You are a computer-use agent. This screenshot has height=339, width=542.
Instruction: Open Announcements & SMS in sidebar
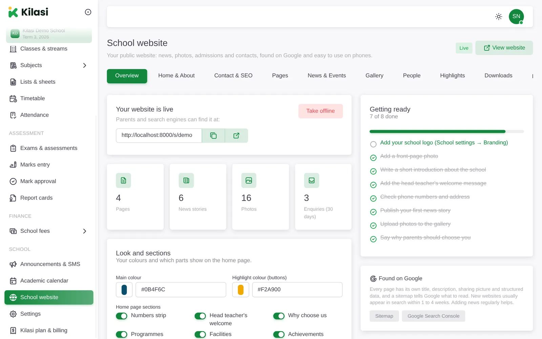point(49,264)
